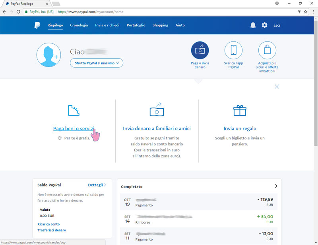The image size is (318, 245).
Task: Open the Cronologia menu
Action: [79, 25]
